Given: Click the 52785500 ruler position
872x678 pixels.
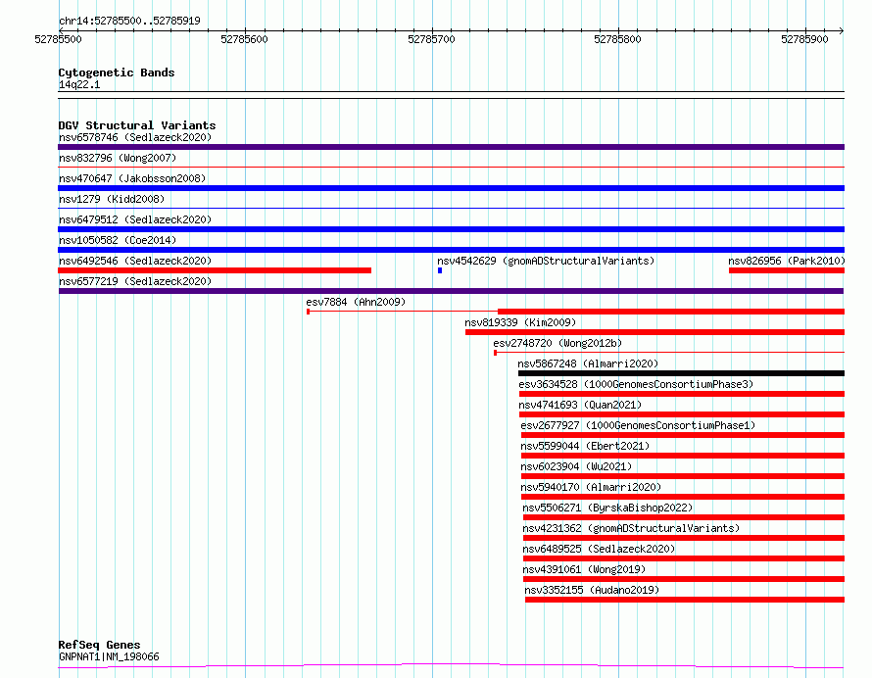Looking at the screenshot, I should click(58, 39).
